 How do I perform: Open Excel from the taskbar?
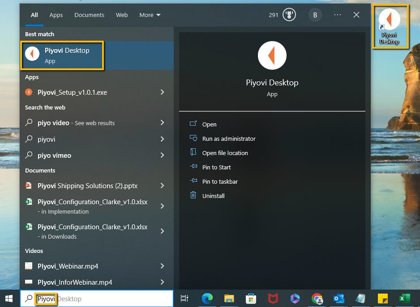tap(404, 299)
